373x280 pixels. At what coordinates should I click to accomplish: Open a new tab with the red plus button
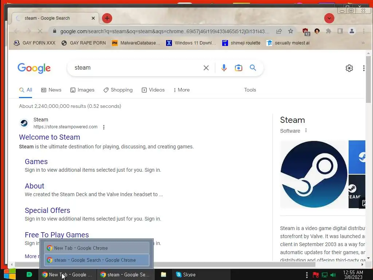pyautogui.click(x=107, y=18)
